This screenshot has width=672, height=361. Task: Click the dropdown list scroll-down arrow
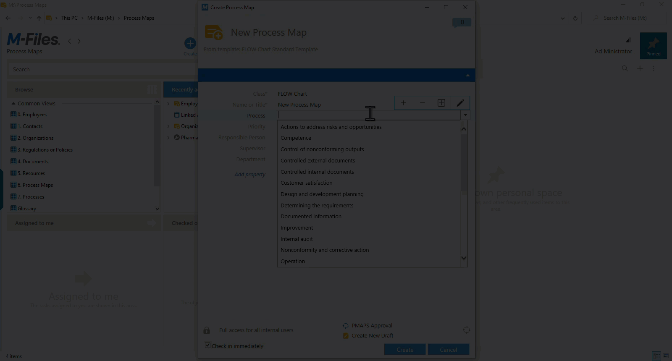point(464,258)
